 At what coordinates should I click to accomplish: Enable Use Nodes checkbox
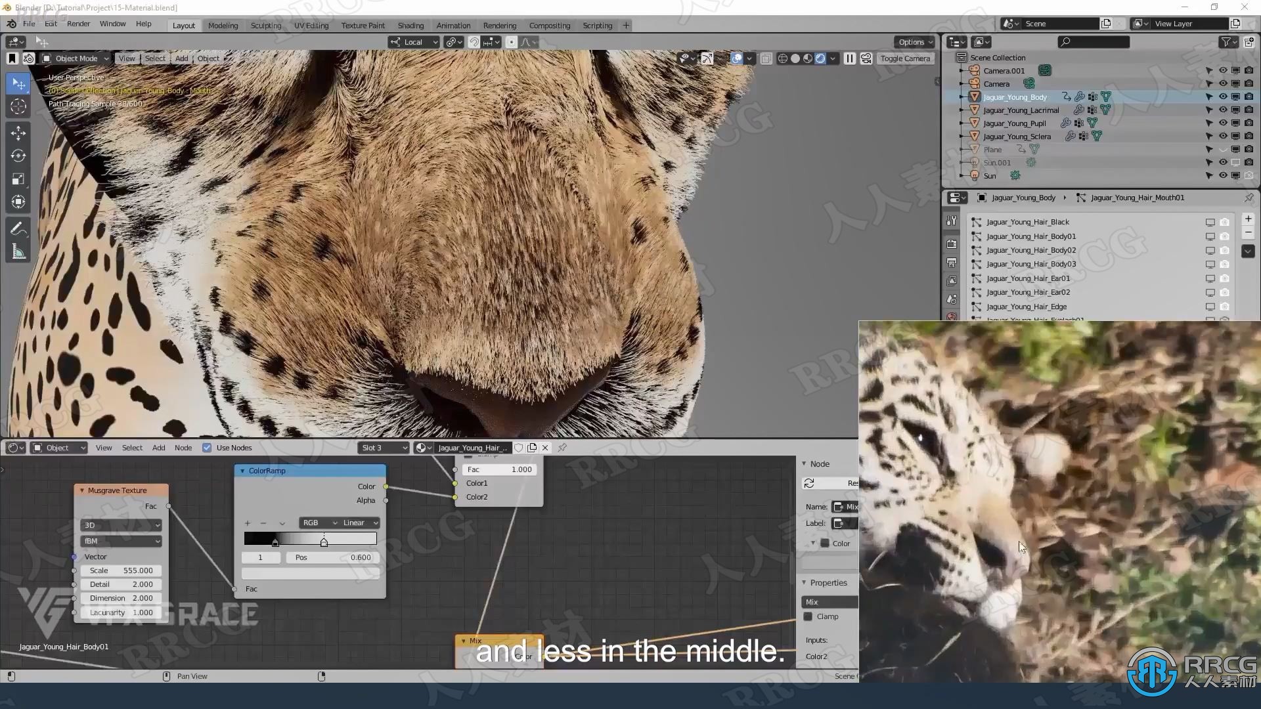click(206, 446)
